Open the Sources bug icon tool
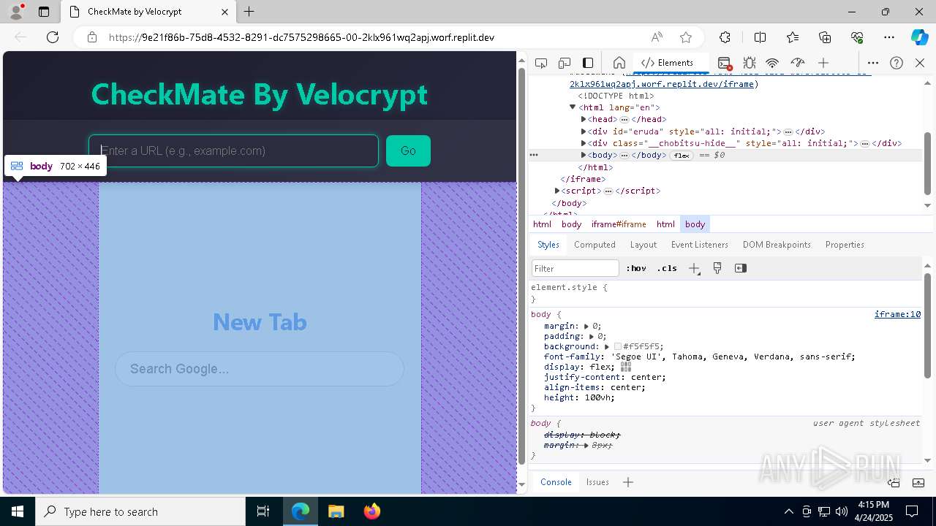This screenshot has height=526, width=936. [749, 63]
